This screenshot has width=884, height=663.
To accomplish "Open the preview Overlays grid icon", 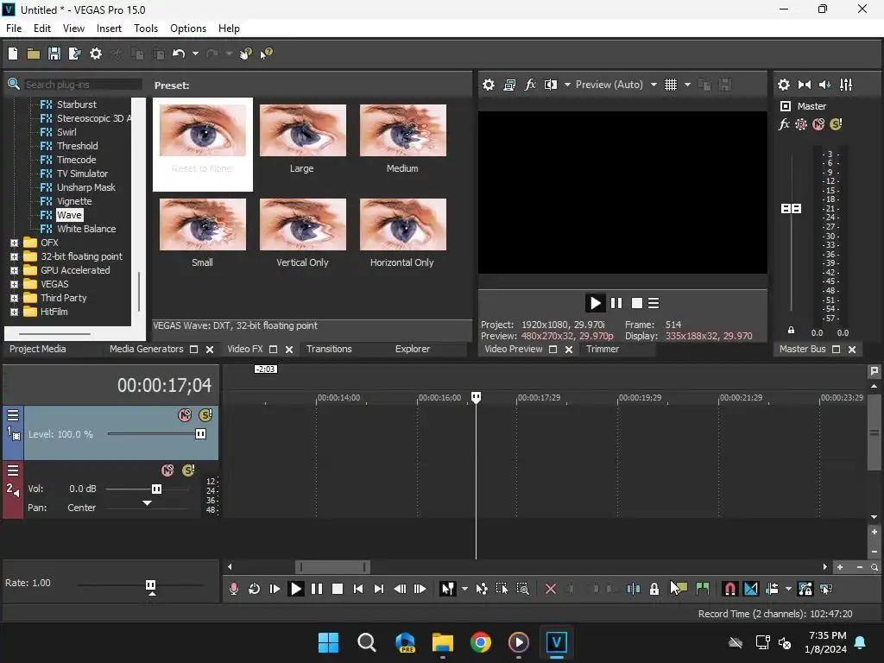I will [x=670, y=85].
